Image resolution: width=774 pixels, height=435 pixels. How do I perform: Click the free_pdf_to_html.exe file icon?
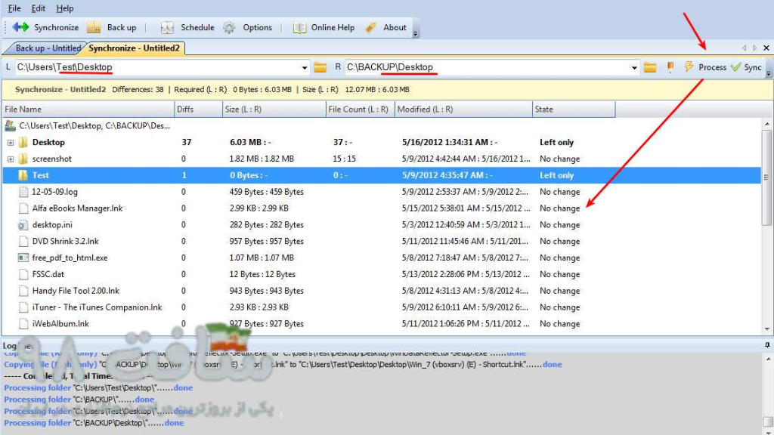click(x=23, y=258)
